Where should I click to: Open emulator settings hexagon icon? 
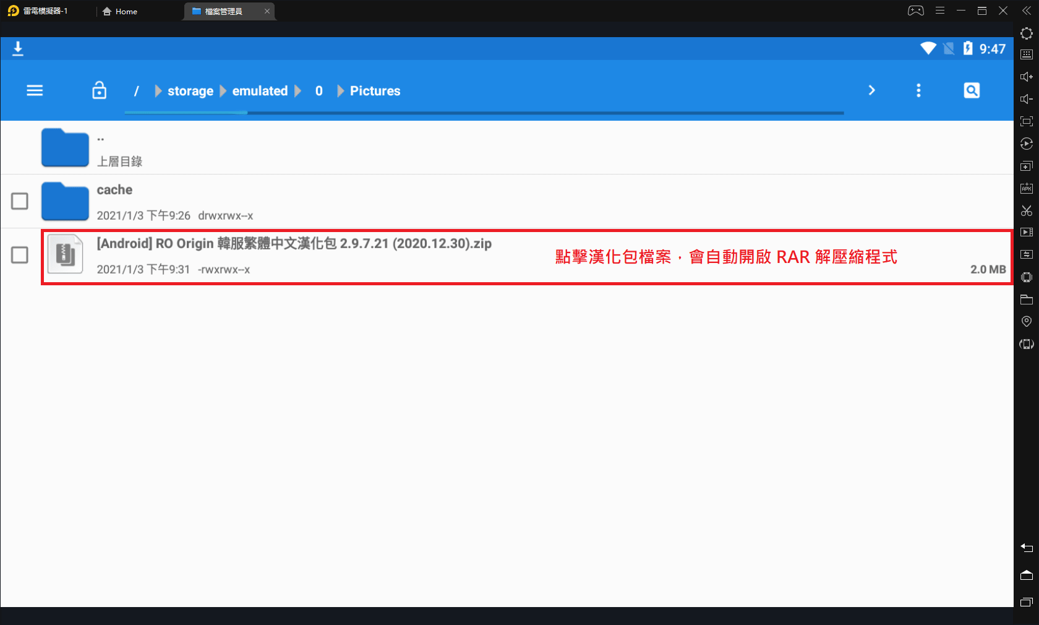click(x=1027, y=33)
